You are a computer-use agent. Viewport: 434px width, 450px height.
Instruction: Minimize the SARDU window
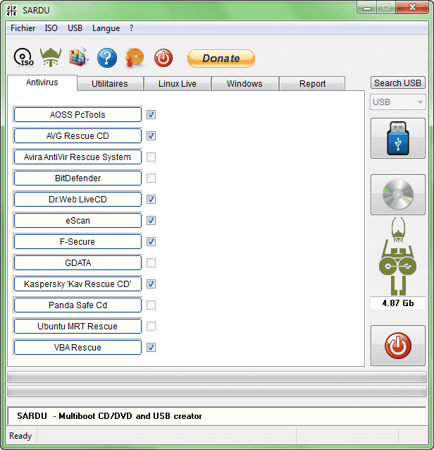366,8
